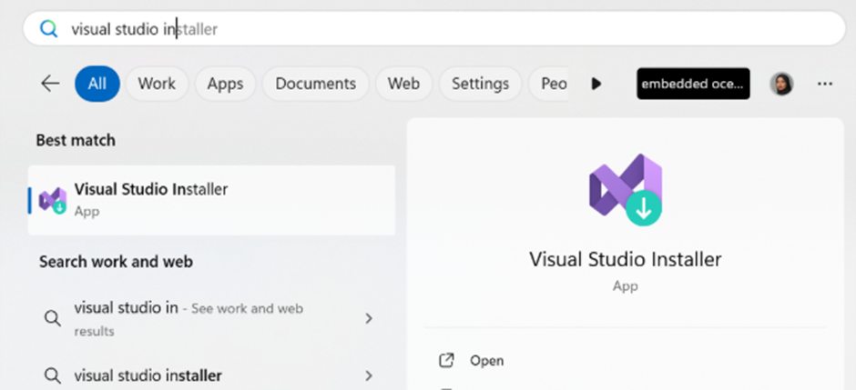The width and height of the screenshot is (856, 390).
Task: Open the user profile avatar
Action: (x=781, y=84)
